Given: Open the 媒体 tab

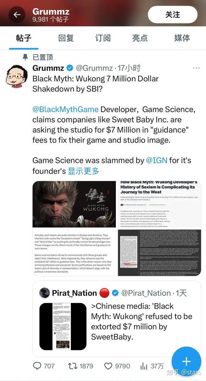Looking at the screenshot, I should (x=182, y=38).
